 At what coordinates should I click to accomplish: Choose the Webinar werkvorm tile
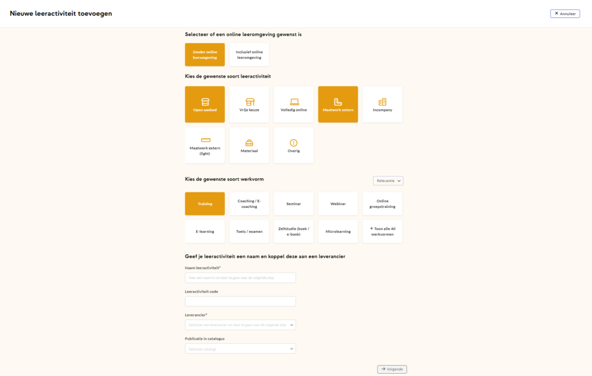pyautogui.click(x=338, y=204)
